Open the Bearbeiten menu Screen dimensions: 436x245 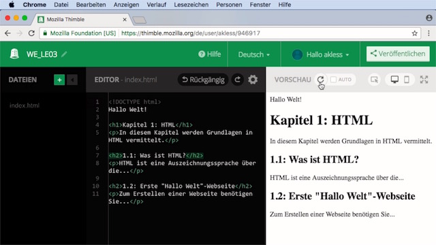(91, 5)
